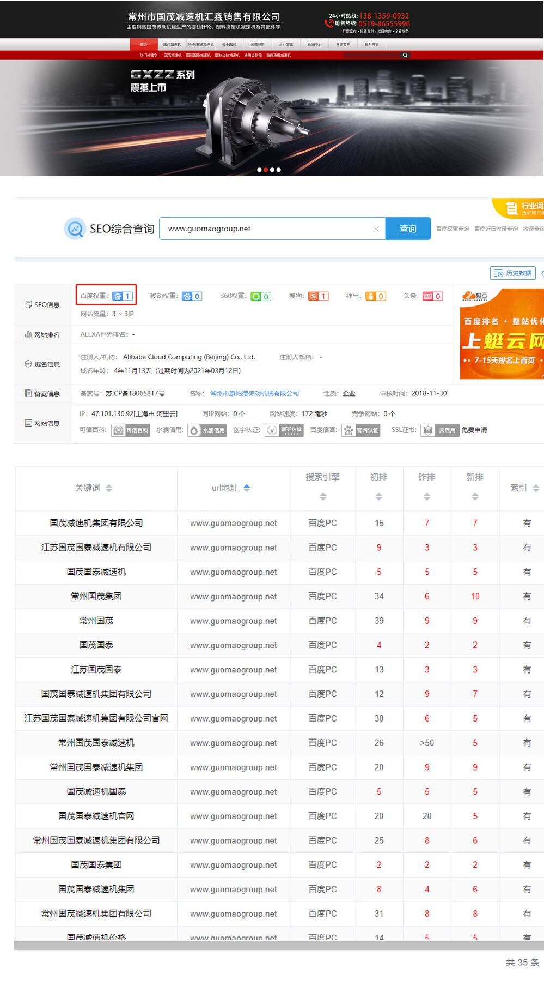The width and height of the screenshot is (544, 985).
Task: Click the 网站排名 chart icon
Action: [x=28, y=334]
